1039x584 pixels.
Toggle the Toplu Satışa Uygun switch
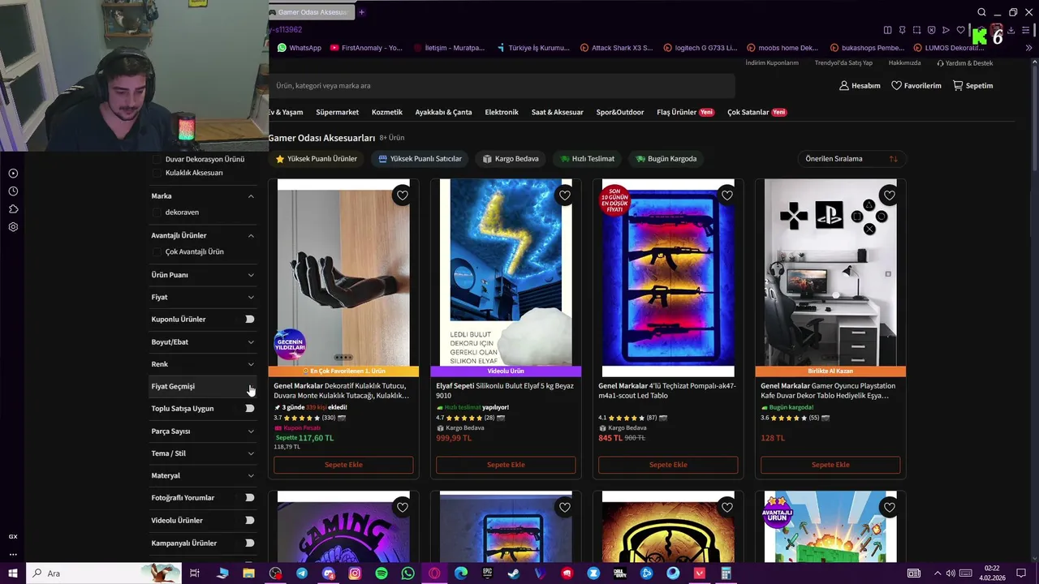point(250,409)
